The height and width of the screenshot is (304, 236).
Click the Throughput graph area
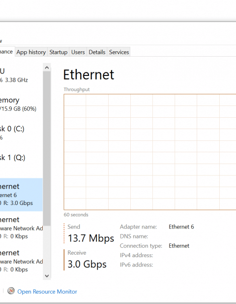(x=150, y=152)
